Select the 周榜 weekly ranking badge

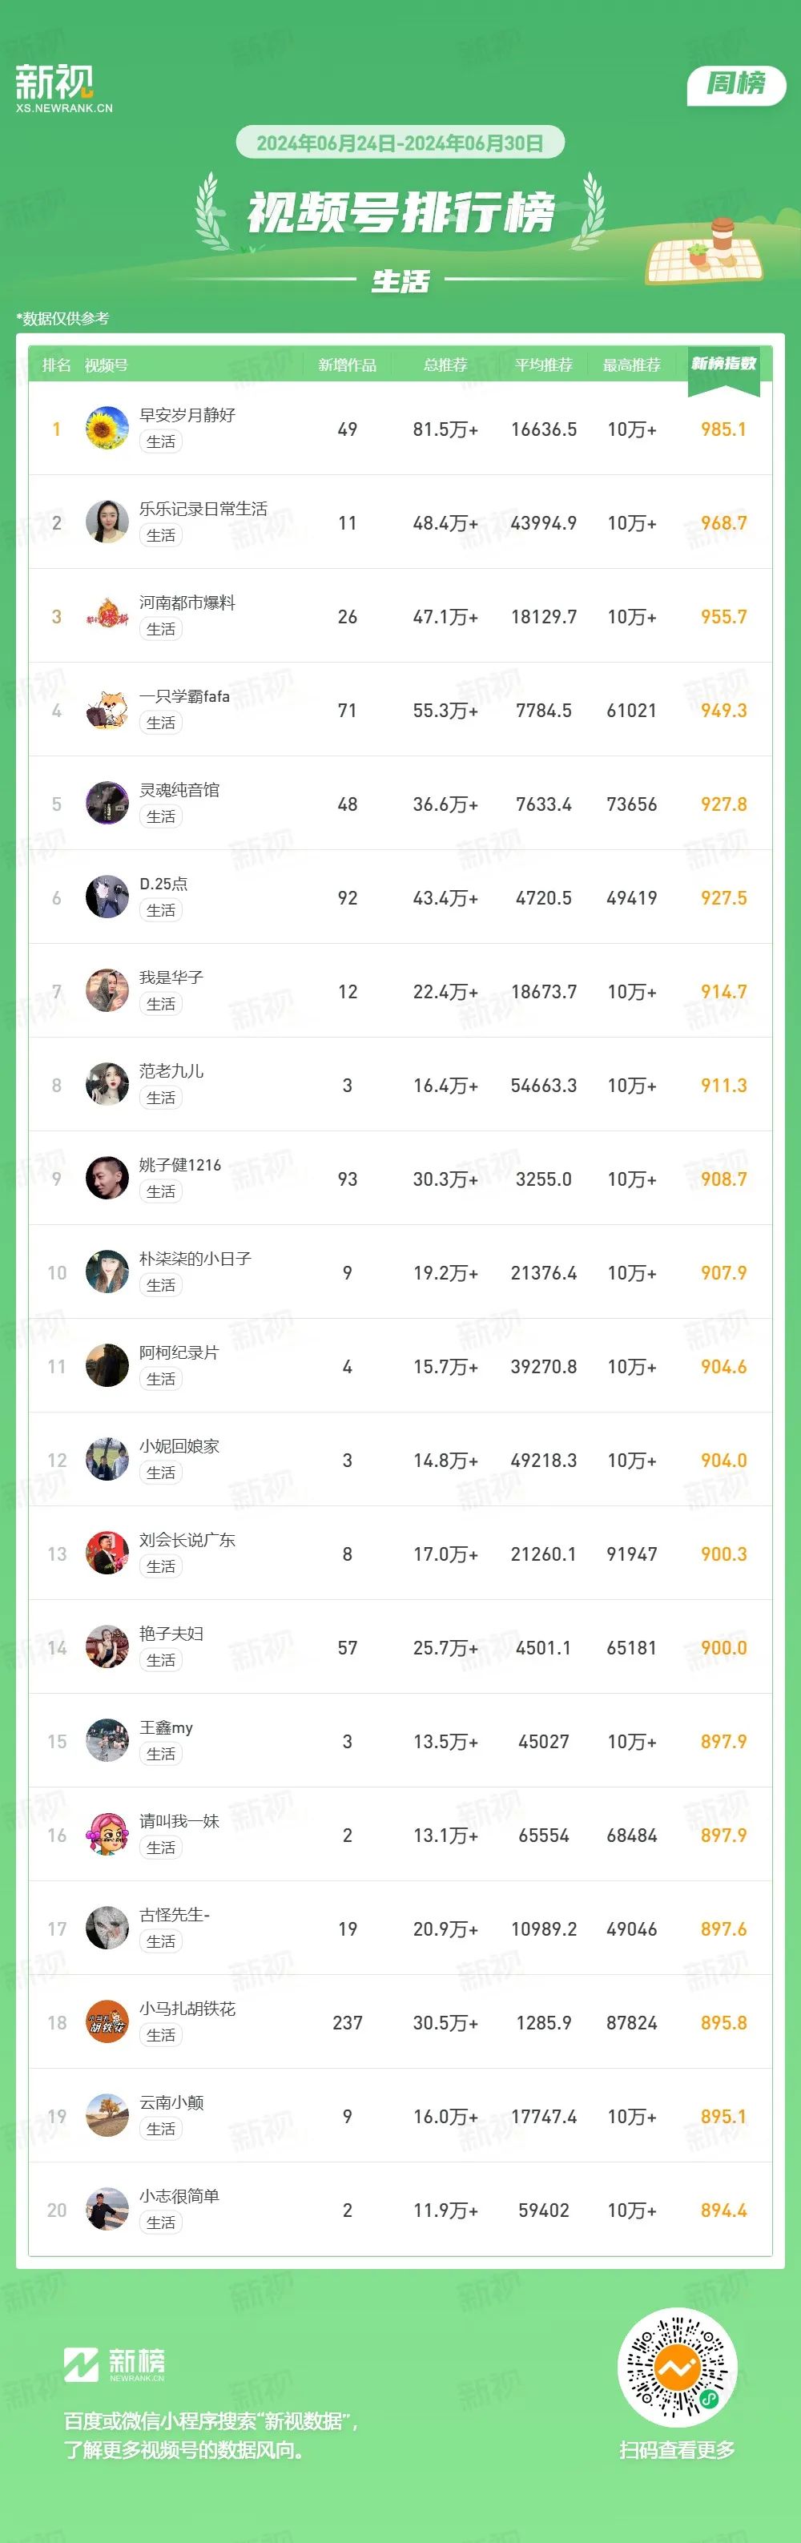pyautogui.click(x=736, y=84)
